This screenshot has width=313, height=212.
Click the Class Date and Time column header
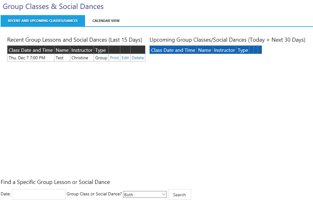(x=30, y=50)
